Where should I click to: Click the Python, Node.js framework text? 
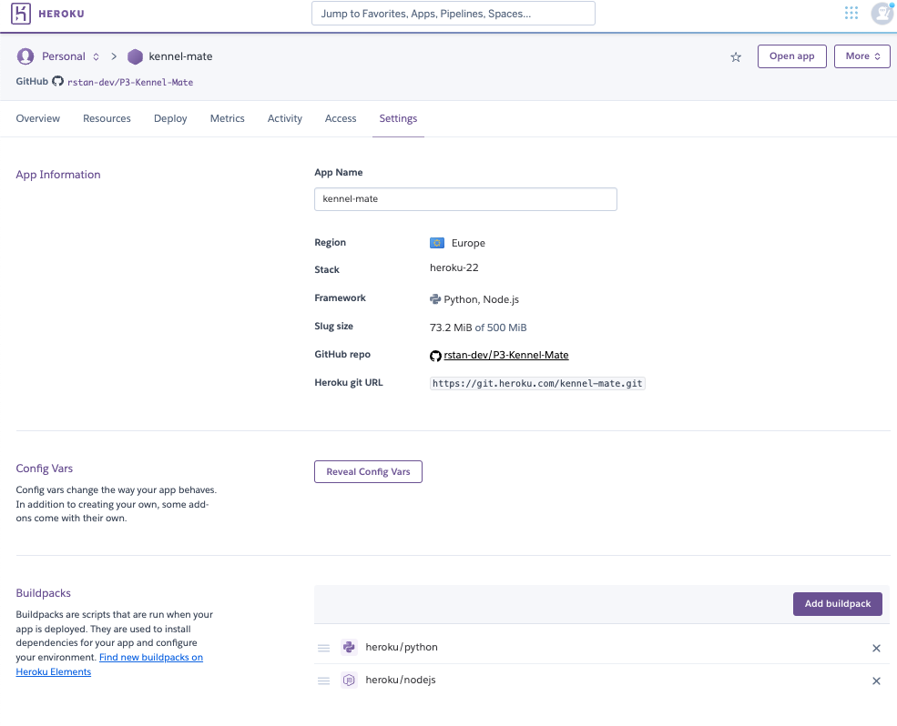tap(481, 299)
